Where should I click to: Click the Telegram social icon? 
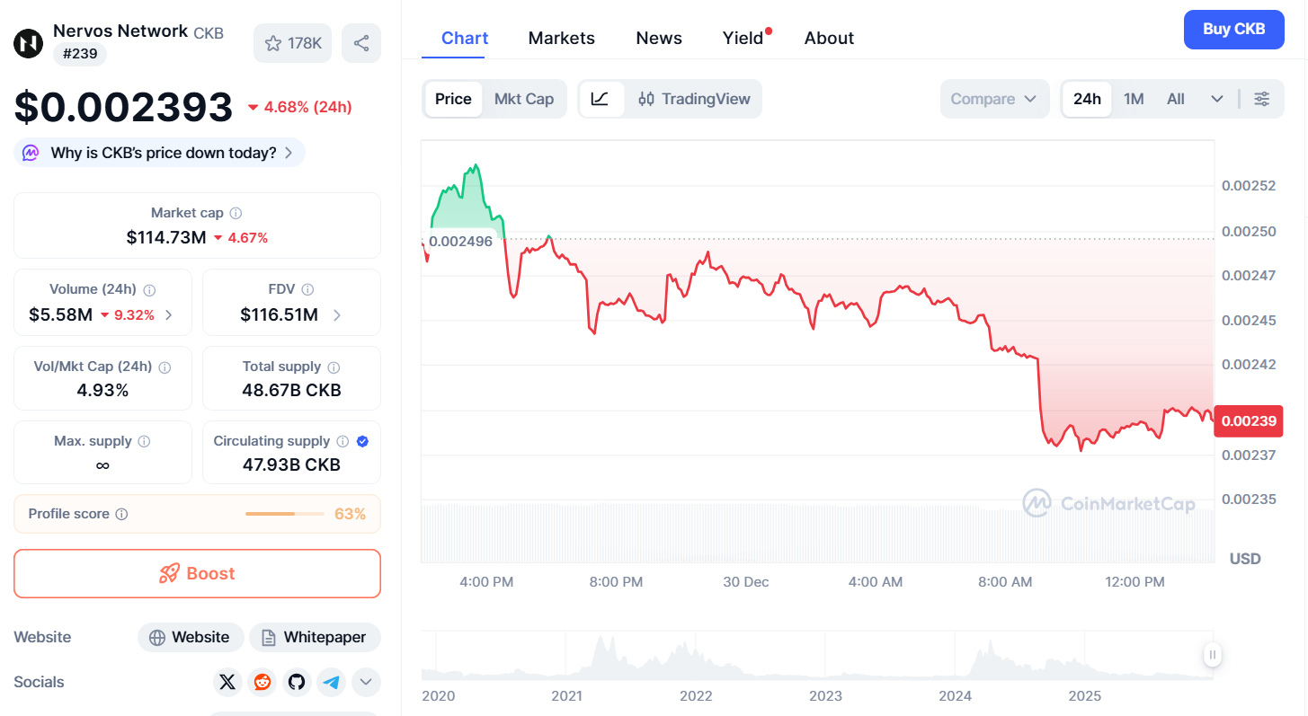coord(331,682)
